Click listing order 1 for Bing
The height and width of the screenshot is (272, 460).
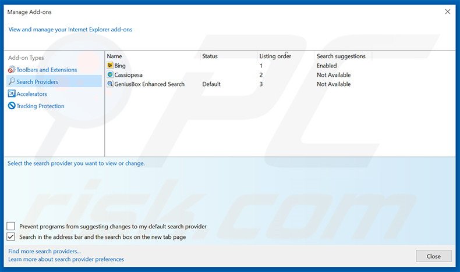tap(261, 66)
